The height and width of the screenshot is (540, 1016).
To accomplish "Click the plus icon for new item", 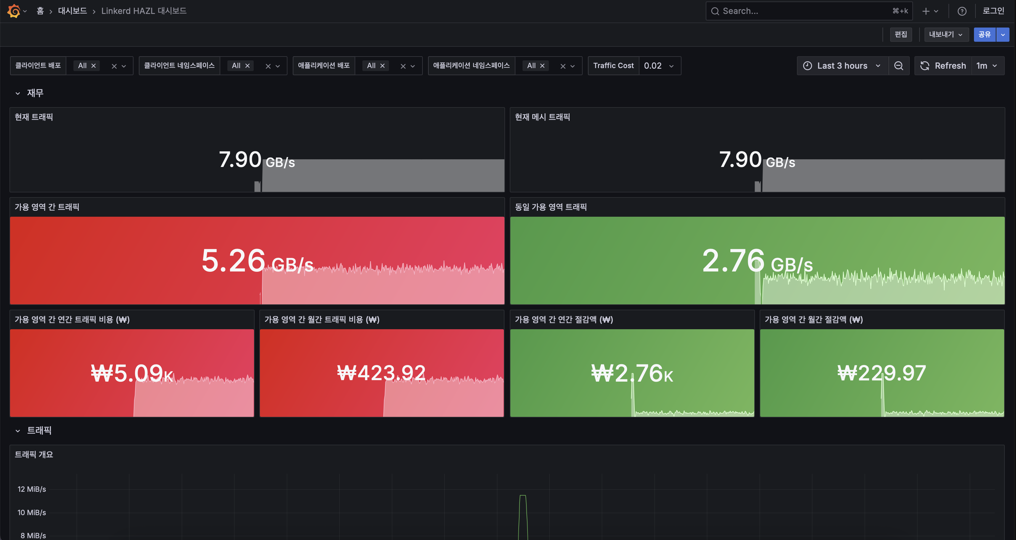I will point(926,11).
